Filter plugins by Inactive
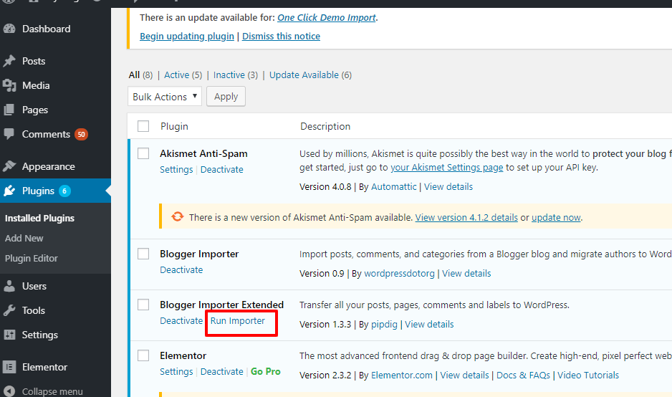 229,75
